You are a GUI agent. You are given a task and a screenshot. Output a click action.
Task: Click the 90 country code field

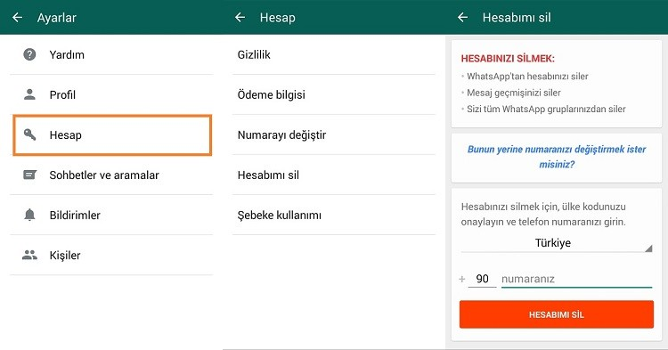[482, 279]
